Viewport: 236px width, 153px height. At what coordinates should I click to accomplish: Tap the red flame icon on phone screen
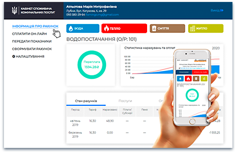click(x=188, y=78)
